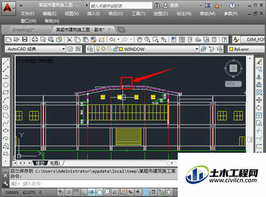This screenshot has height=197, width=266.
Task: Select the Polygon draw tool
Action: coord(6,85)
